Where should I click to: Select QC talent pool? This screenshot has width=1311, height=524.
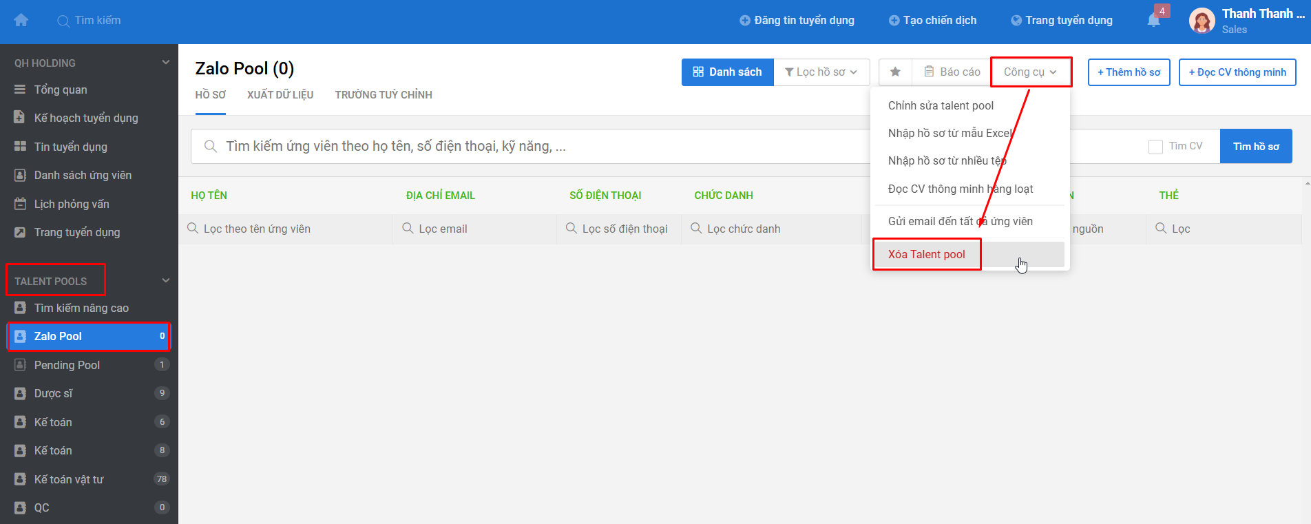click(x=89, y=507)
